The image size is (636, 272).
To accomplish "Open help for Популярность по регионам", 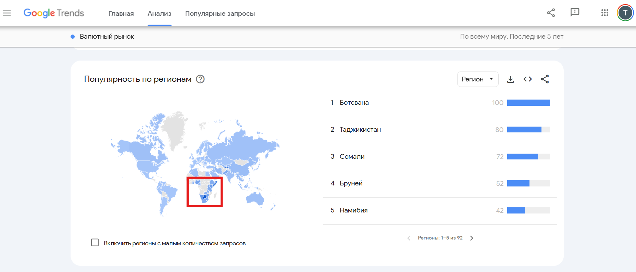I will pyautogui.click(x=200, y=79).
